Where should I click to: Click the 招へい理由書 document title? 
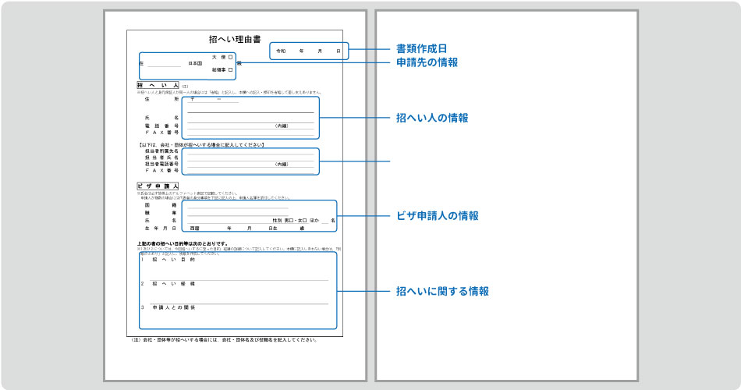pos(235,38)
